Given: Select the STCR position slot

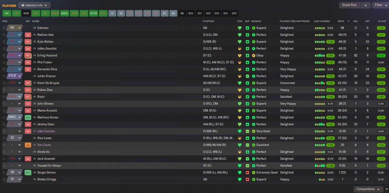Looking at the screenshot, I should pos(94,13).
